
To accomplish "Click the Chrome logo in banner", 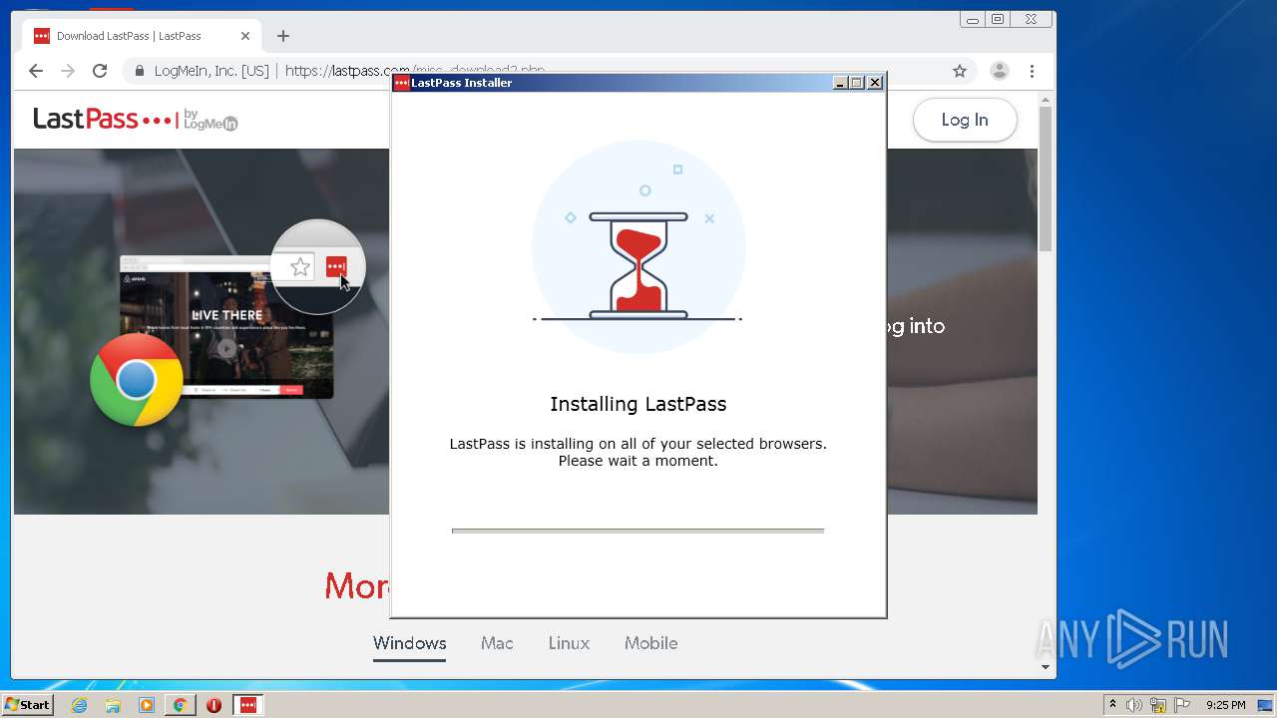I will (x=137, y=380).
